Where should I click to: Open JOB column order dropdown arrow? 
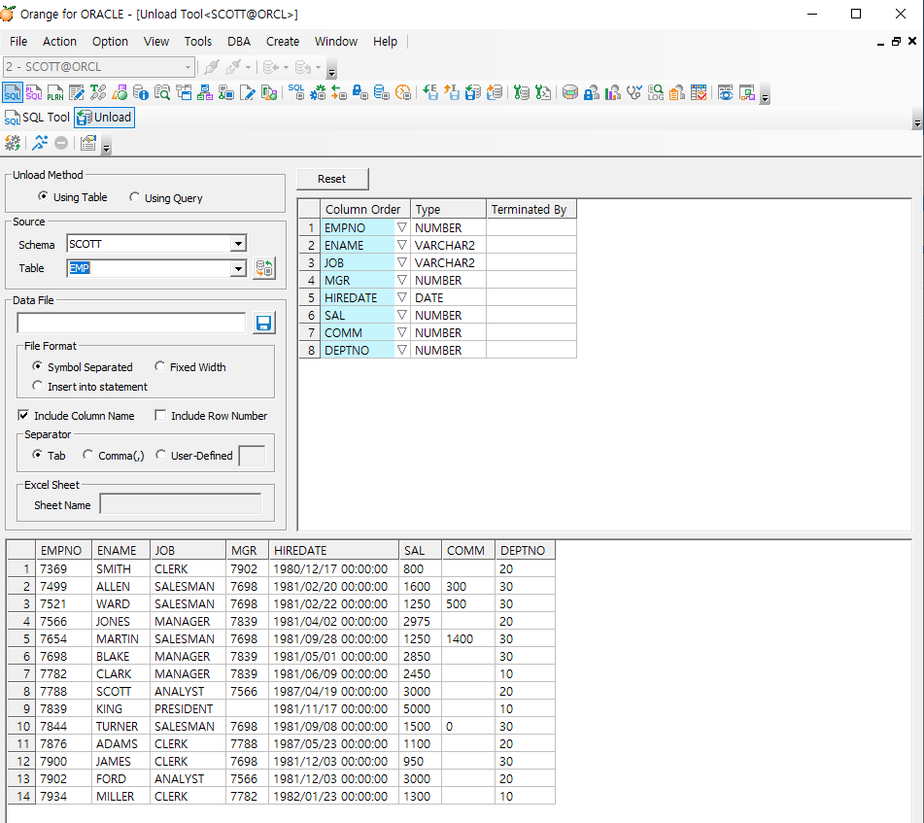pyautogui.click(x=402, y=262)
